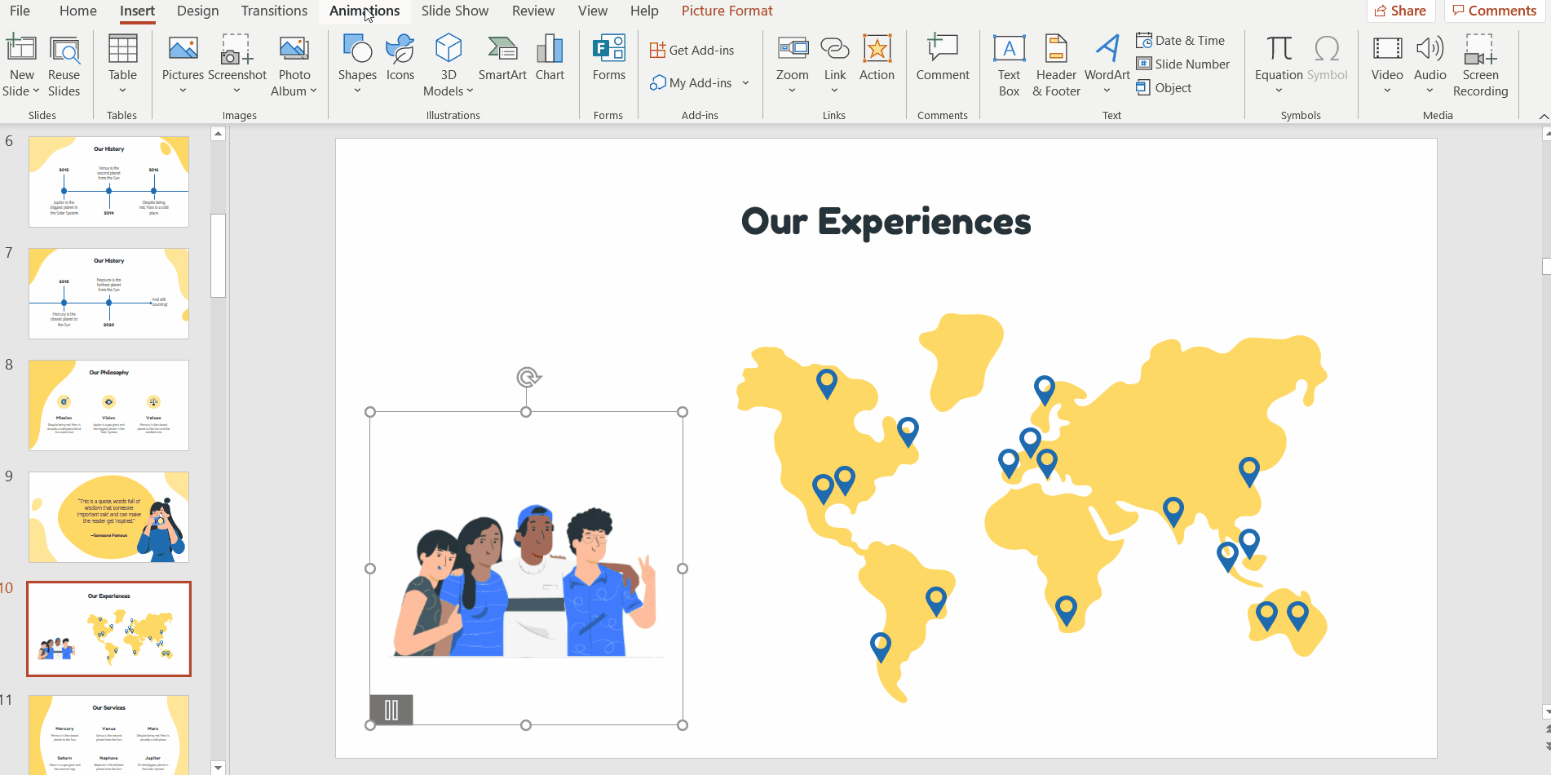Collapse the ribbon with the chevron
The image size is (1551, 775).
tap(1543, 117)
